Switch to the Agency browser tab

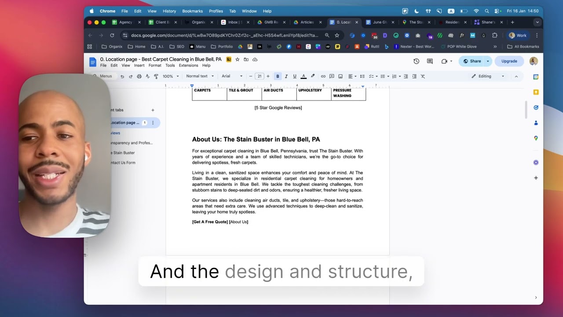[x=126, y=22]
